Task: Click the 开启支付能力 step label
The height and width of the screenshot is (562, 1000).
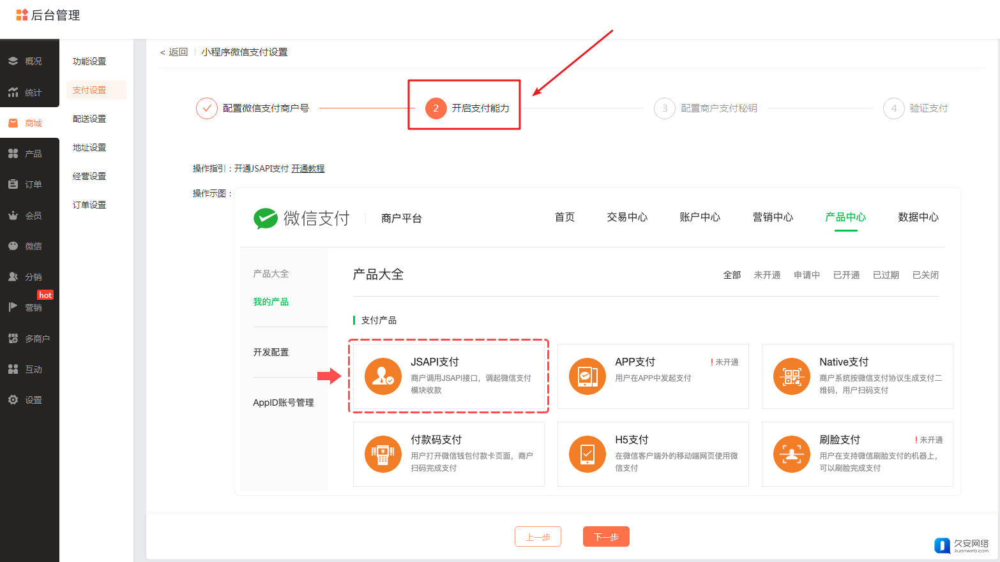Action: pyautogui.click(x=480, y=108)
